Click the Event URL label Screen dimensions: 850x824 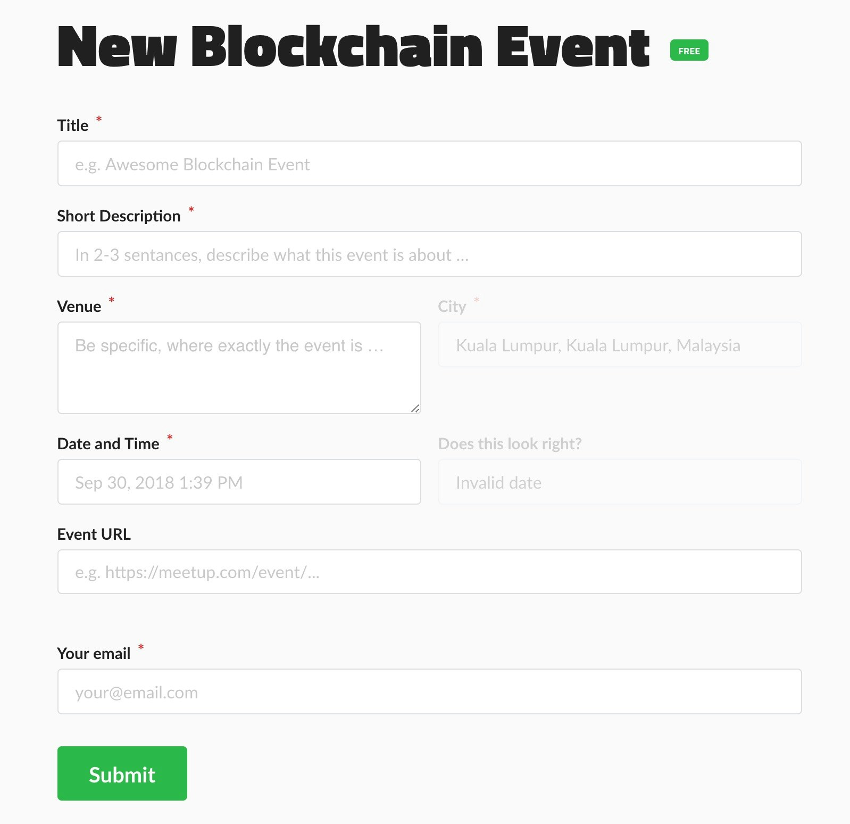(94, 534)
